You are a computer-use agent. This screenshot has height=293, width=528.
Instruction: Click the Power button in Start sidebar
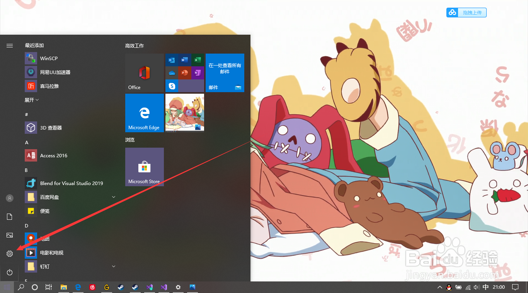point(10,272)
